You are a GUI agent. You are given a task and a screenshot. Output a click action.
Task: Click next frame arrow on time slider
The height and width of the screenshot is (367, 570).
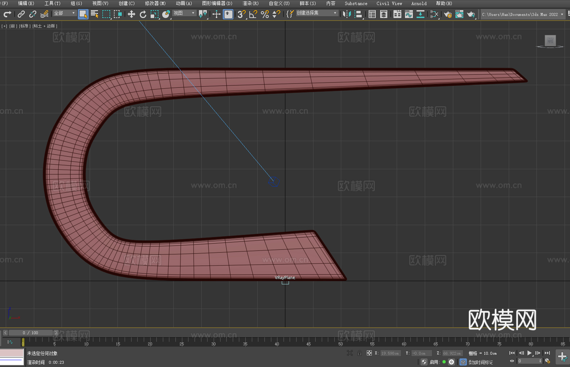(56, 333)
